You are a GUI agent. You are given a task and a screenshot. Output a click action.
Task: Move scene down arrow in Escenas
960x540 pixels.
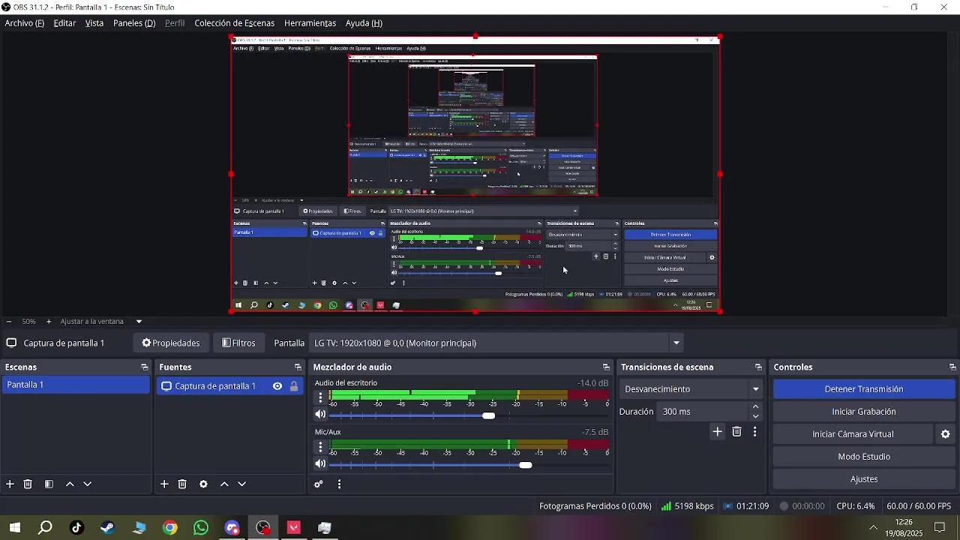[x=87, y=484]
